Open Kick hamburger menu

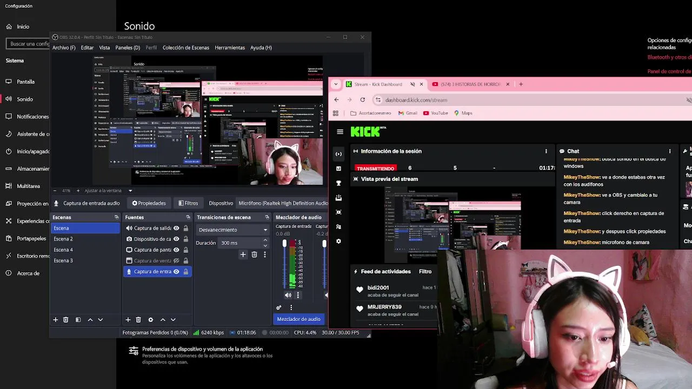[340, 131]
